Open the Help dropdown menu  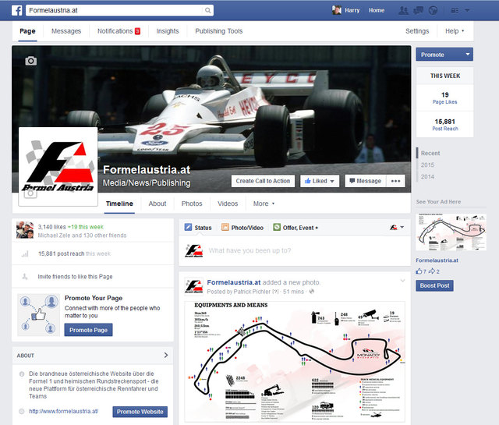coord(455,31)
